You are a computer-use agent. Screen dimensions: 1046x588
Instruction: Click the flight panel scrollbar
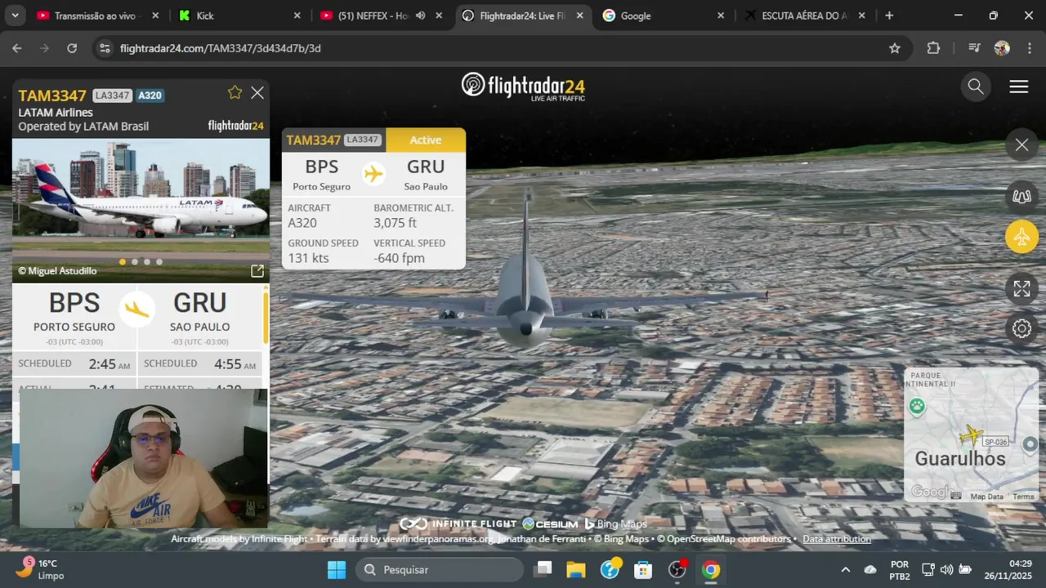[x=265, y=318]
